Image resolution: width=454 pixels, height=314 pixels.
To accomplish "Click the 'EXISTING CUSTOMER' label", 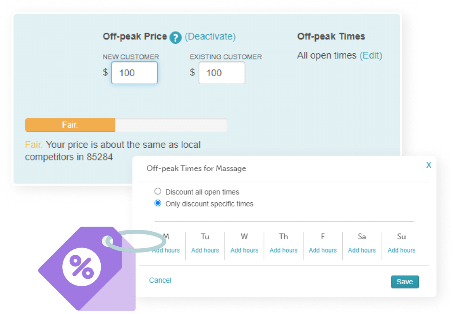I will pyautogui.click(x=226, y=57).
